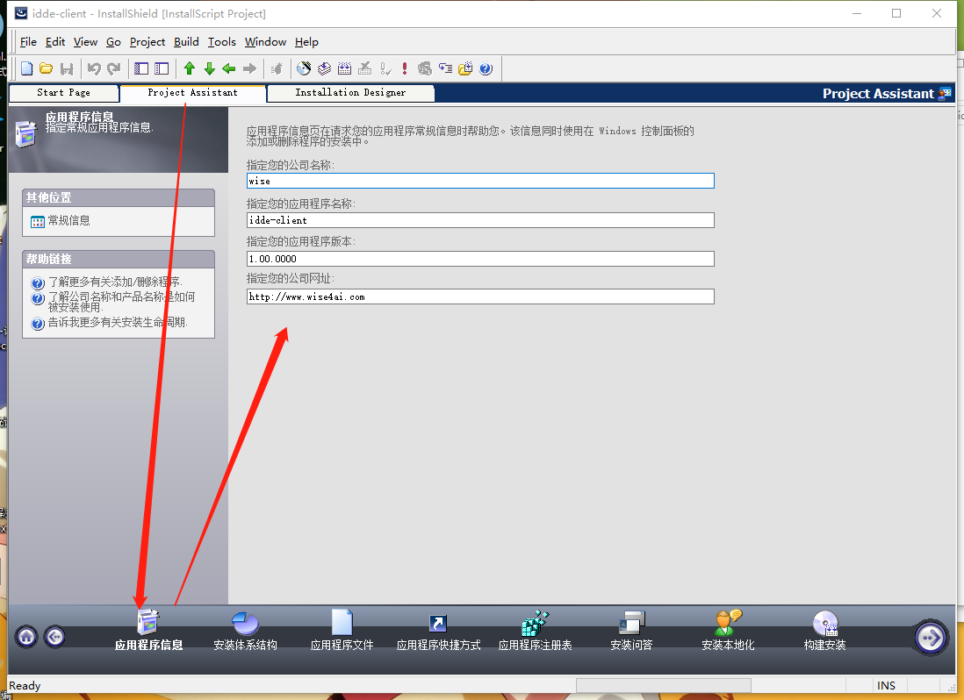964x700 pixels.
Task: Go to the 安装体系结构 step
Action: point(245,631)
